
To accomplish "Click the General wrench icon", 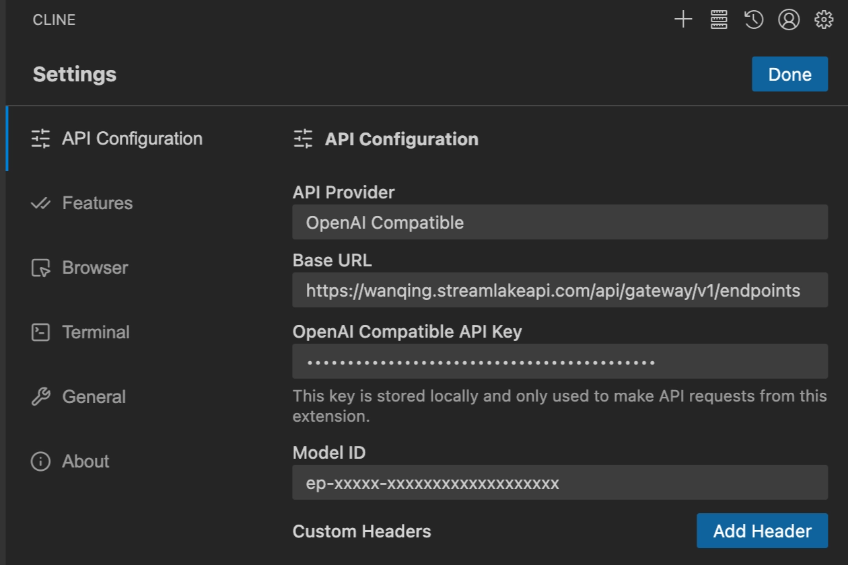I will 41,397.
